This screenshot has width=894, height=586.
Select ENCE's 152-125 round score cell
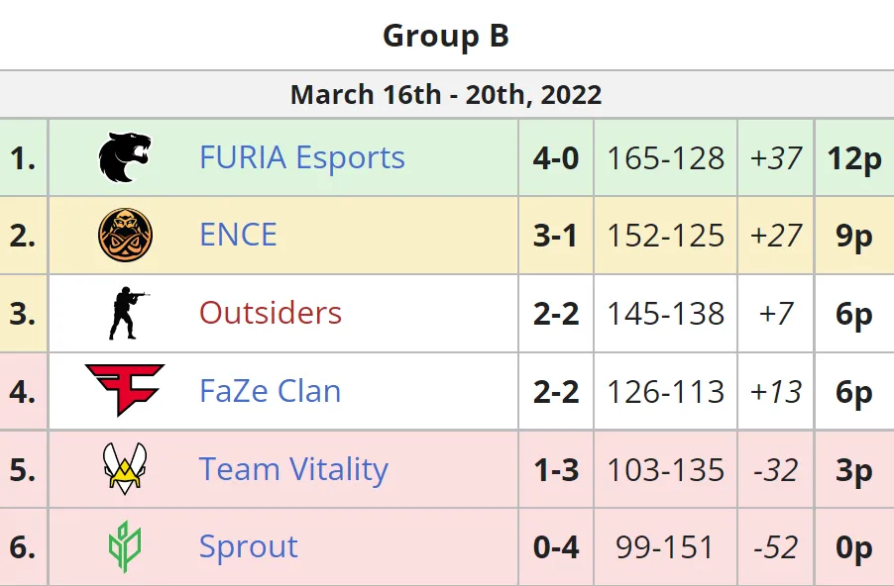tap(665, 236)
